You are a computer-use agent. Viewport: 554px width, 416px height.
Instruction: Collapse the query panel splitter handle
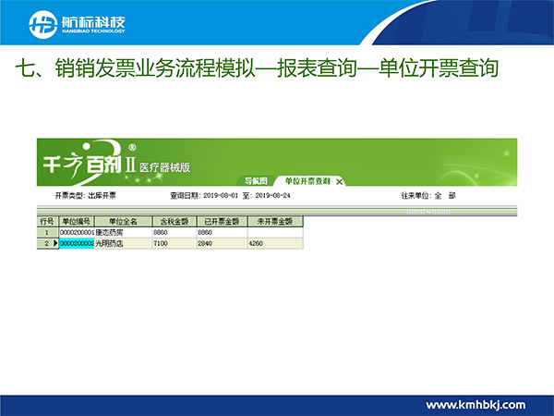pos(428,212)
